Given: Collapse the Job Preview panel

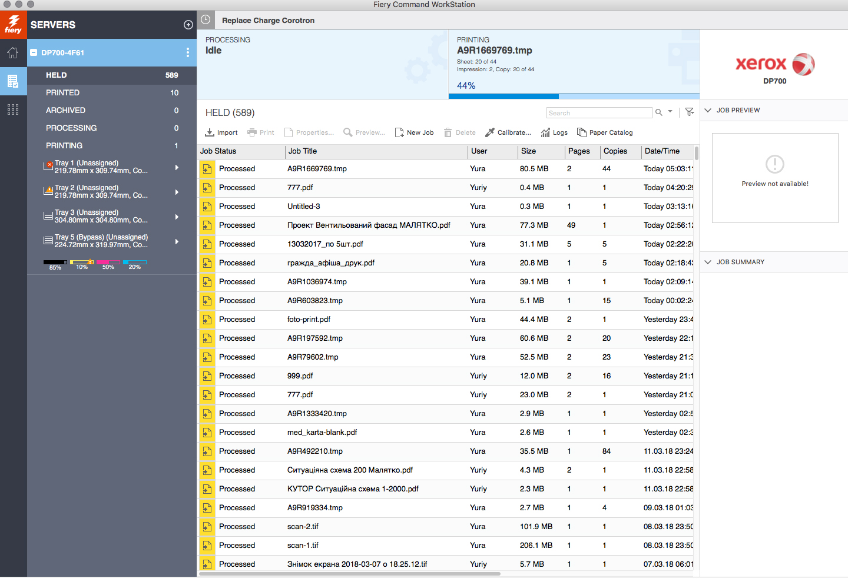Looking at the screenshot, I should (708, 110).
